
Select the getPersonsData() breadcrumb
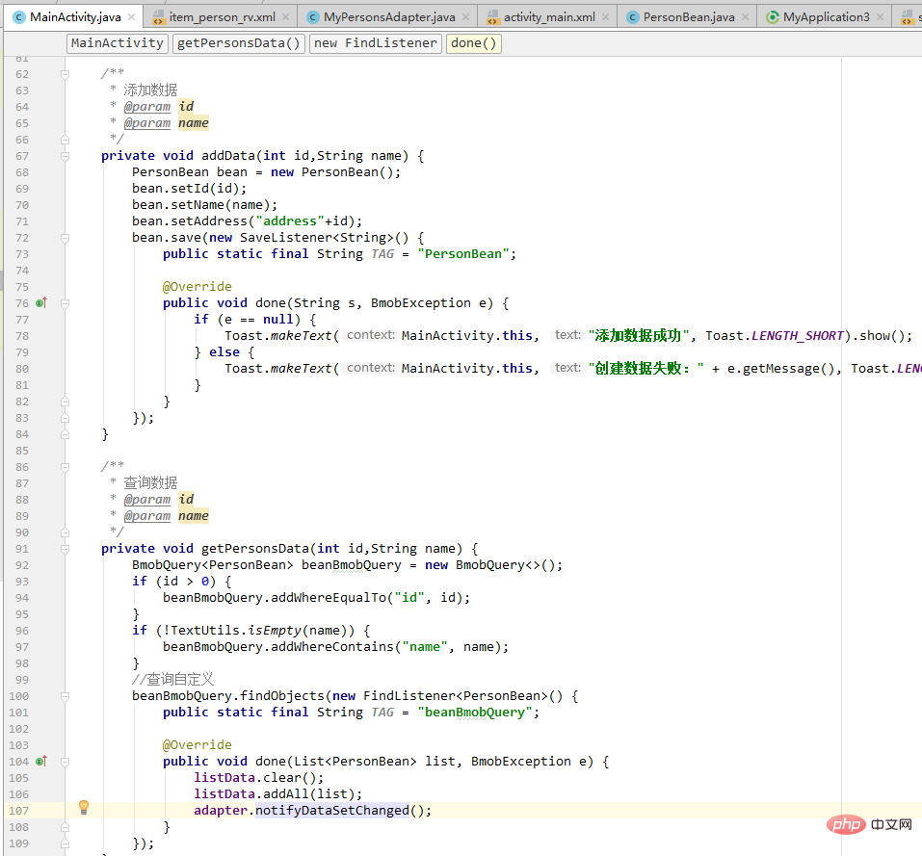pyautogui.click(x=239, y=43)
